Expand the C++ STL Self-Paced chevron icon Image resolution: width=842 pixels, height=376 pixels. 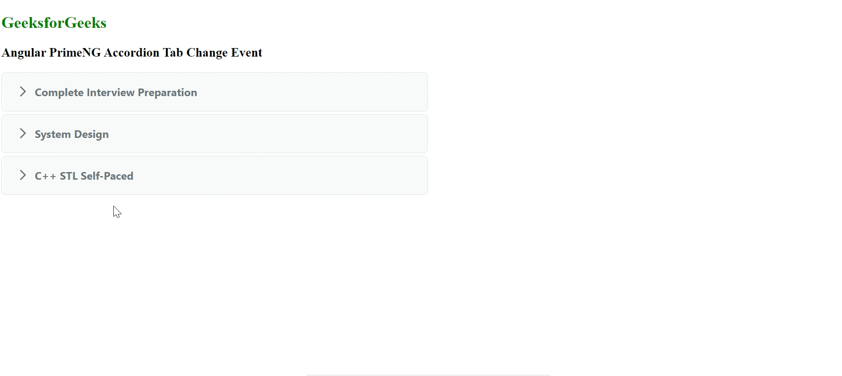tap(23, 175)
